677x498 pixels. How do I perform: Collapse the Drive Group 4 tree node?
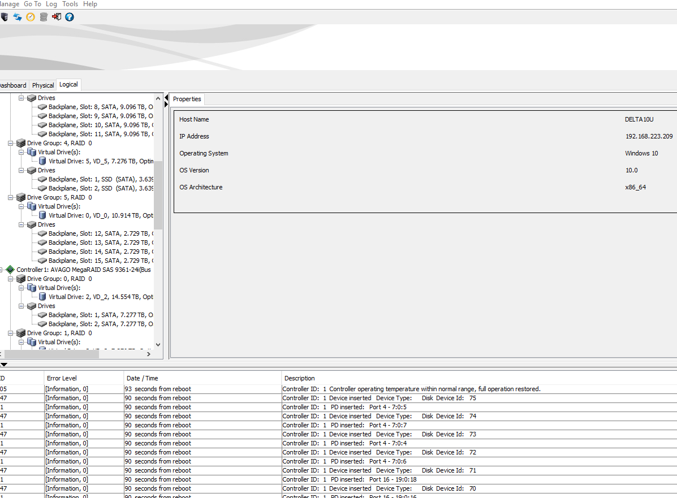(11, 143)
